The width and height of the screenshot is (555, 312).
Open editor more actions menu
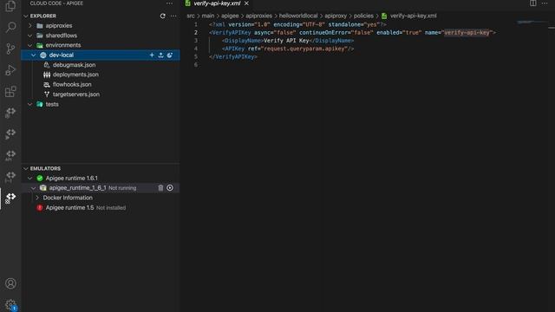point(545,3)
